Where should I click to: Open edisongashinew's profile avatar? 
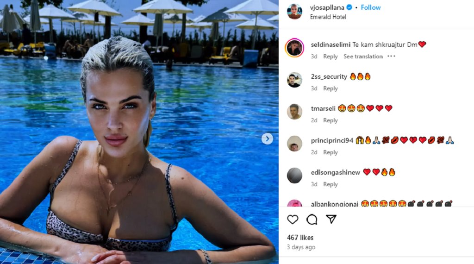tap(294, 176)
